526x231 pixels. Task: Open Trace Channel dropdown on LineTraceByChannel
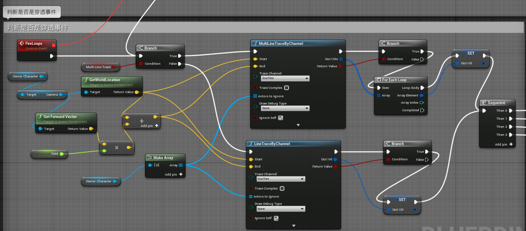pyautogui.click(x=281, y=179)
